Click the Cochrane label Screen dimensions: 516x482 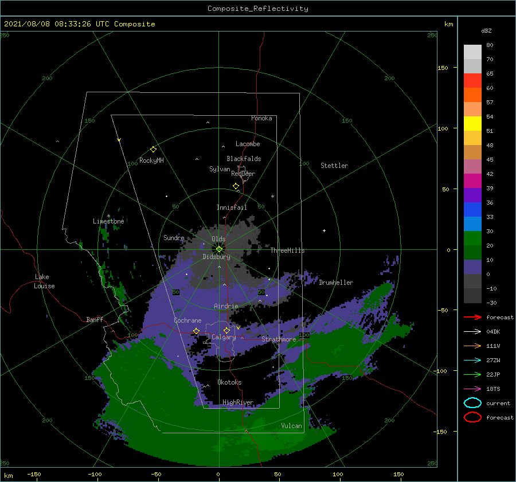pos(187,320)
